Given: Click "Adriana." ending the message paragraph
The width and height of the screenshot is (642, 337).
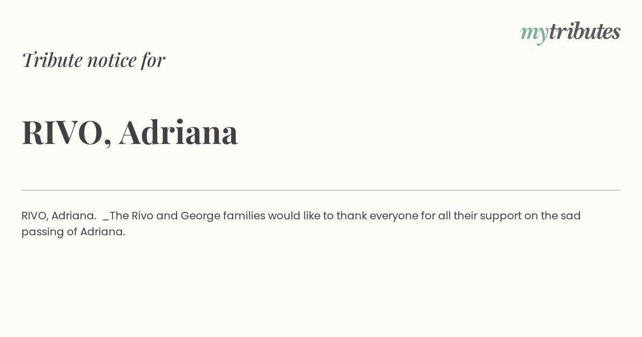Looking at the screenshot, I should pos(103,232).
